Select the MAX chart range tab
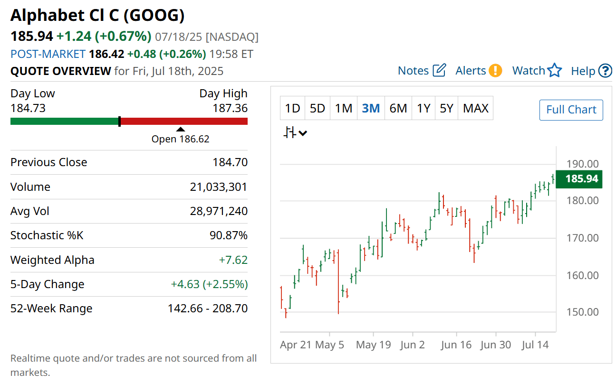This screenshot has height=383, width=616. coord(476,108)
